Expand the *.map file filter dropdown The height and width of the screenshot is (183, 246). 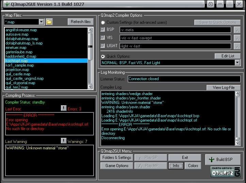click(x=42, y=22)
